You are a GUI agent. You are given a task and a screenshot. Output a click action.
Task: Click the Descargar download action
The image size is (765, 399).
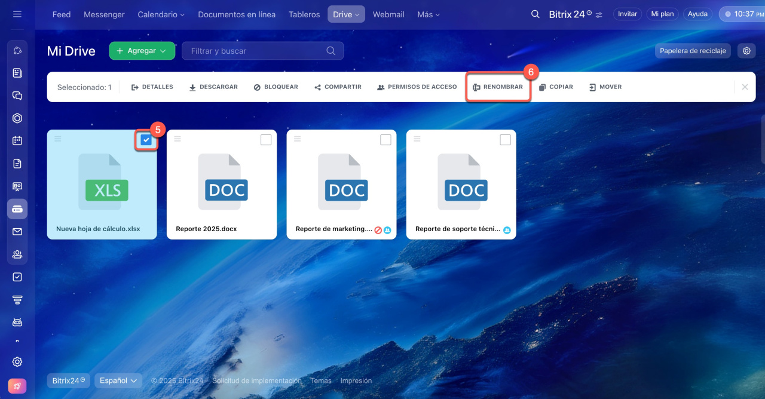[x=213, y=87]
